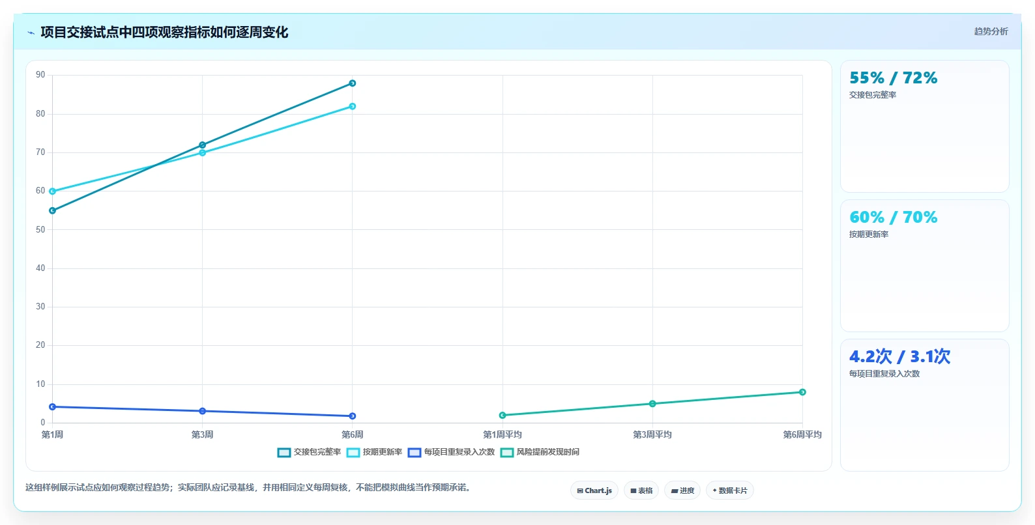Open the 60% / 70% stat card
1035x525 pixels.
coord(925,266)
